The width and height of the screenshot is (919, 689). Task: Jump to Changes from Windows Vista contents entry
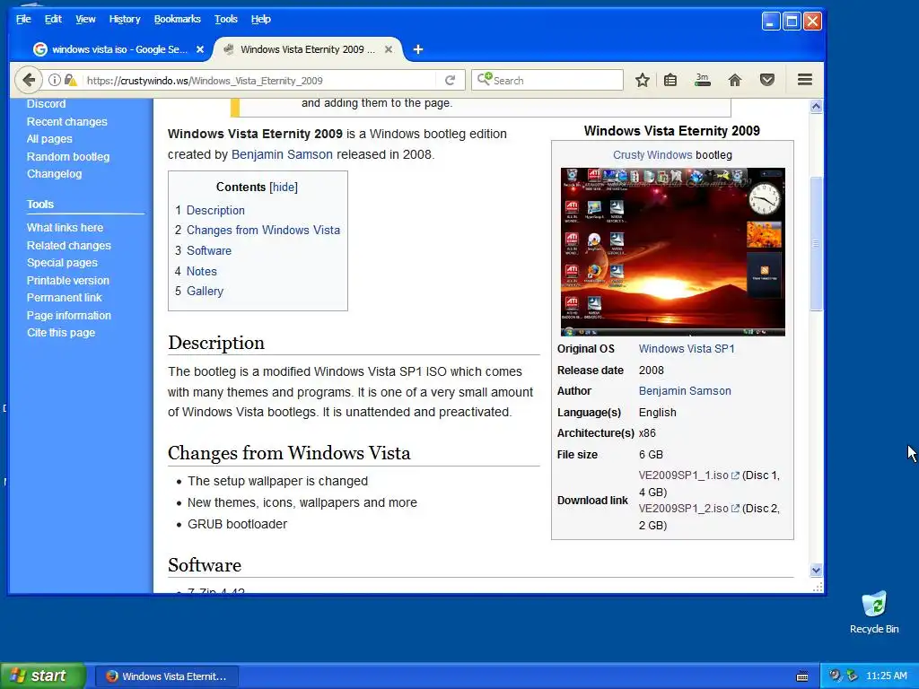point(263,230)
